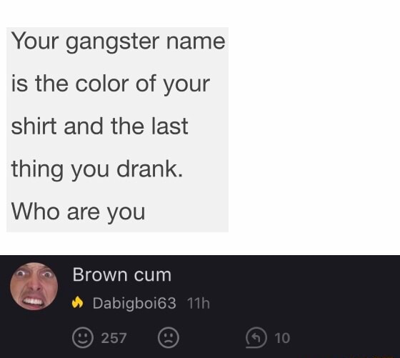Click the frowning face dislike icon
The width and height of the screenshot is (400, 358).
pyautogui.click(x=169, y=337)
